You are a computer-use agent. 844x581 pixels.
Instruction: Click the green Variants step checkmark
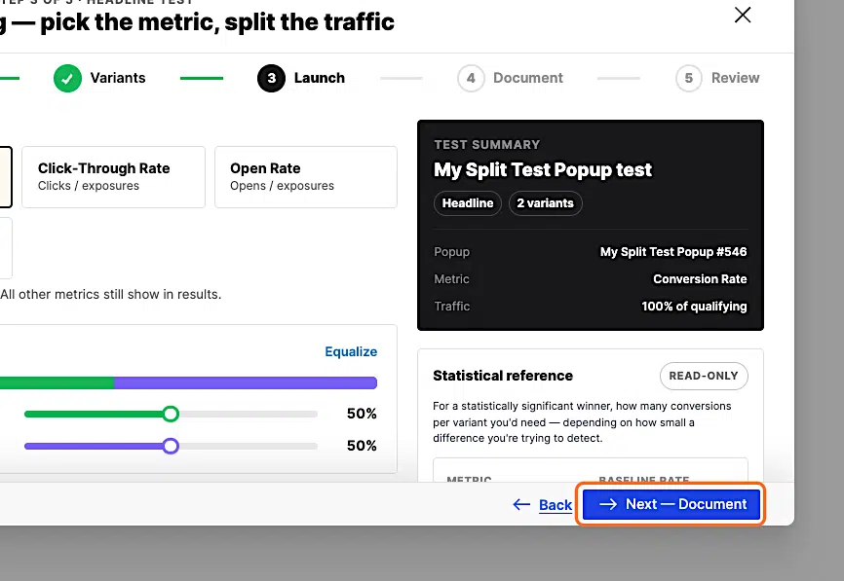pos(68,79)
